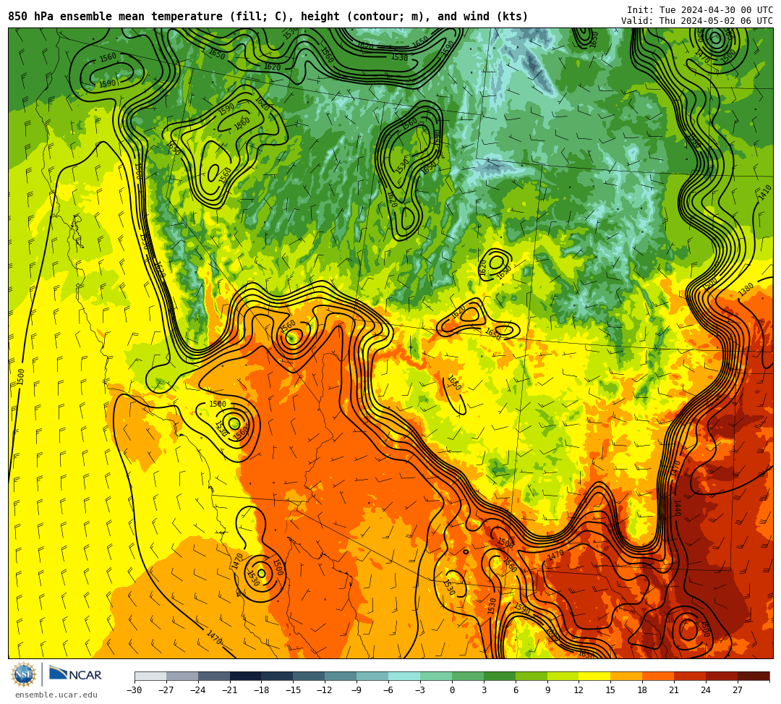Viewport: 781px width, 704px height.
Task: Click the -15 colorbar tick label
Action: [x=293, y=690]
